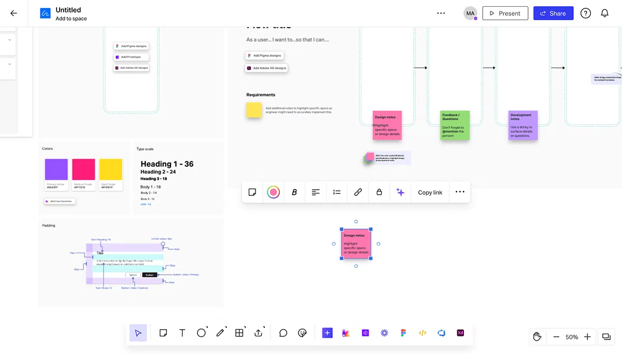Screen dimensions: 622x354
Task: Toggle the hand pan tool
Action: click(x=537, y=337)
